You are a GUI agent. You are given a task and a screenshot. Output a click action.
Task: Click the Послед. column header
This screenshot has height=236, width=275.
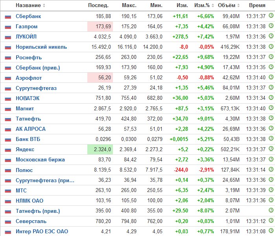[x=98, y=5]
